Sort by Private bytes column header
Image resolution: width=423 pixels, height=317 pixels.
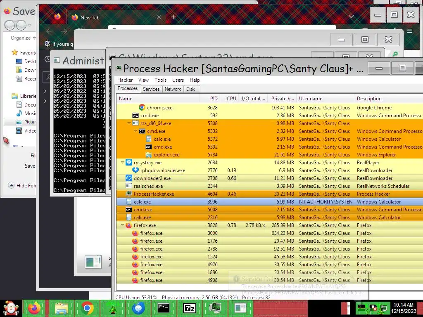[x=281, y=99]
